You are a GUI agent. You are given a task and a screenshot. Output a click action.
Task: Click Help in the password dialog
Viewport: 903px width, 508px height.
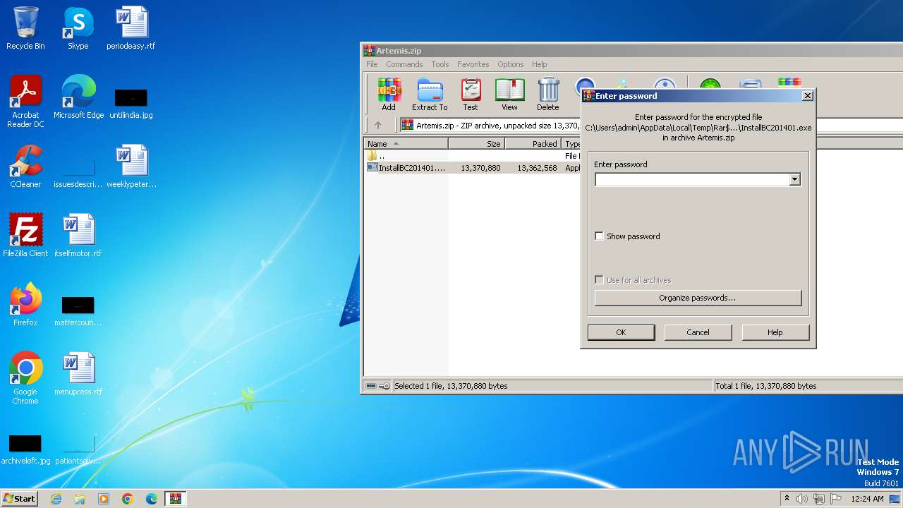coord(775,332)
